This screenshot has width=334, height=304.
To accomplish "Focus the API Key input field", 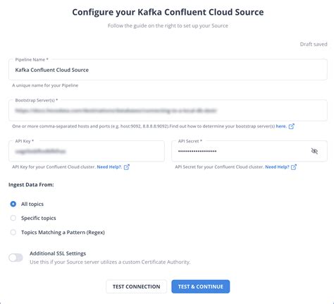I will [x=87, y=151].
